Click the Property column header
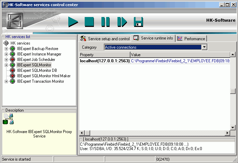238x163 pixels. (x=105, y=55)
